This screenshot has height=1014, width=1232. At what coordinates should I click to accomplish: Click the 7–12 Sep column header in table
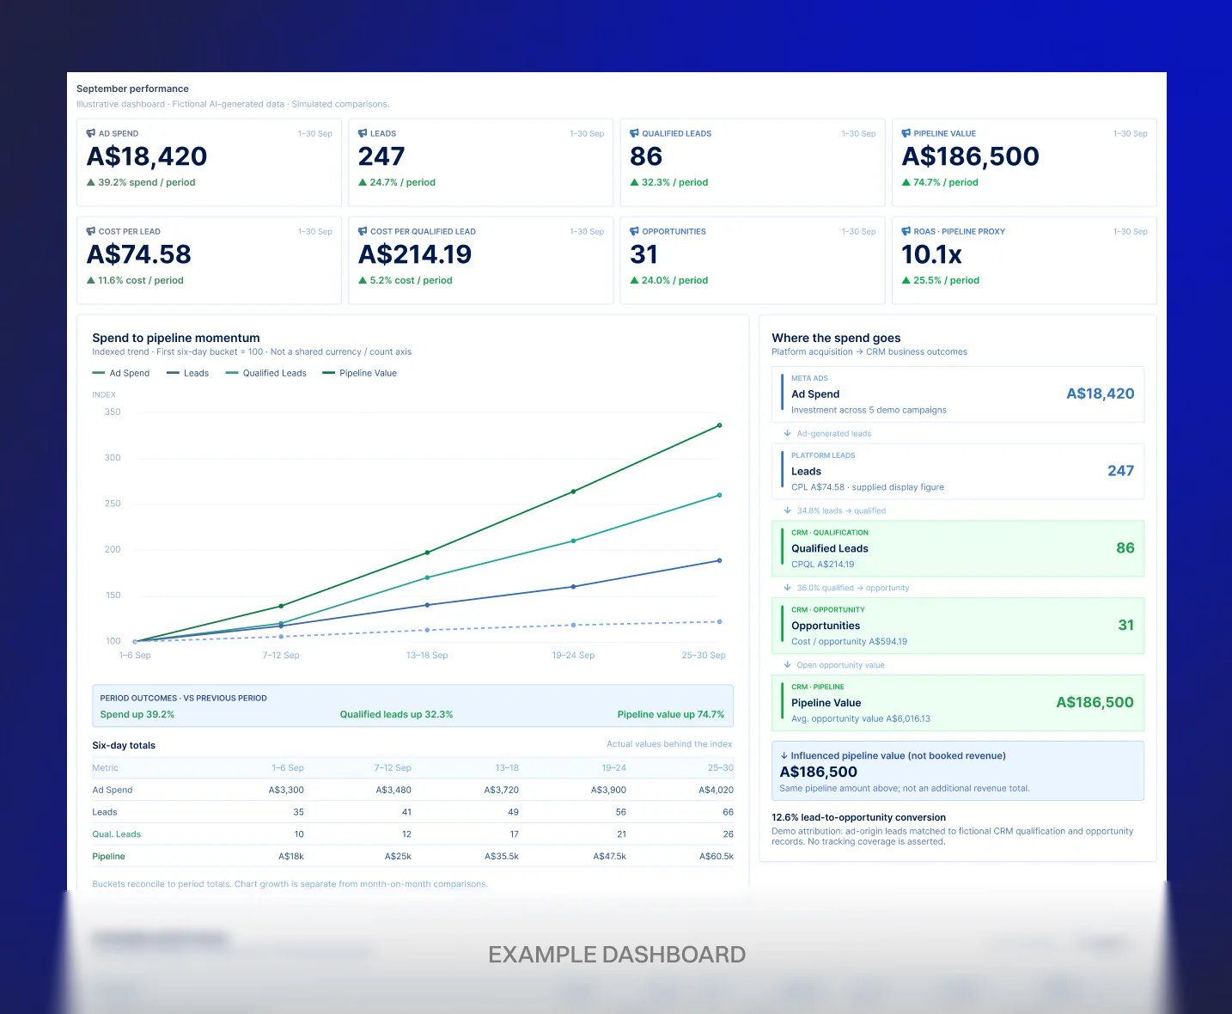tap(393, 767)
